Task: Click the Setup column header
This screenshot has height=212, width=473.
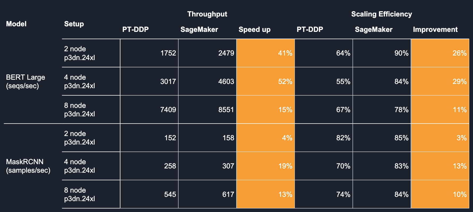Action: [x=74, y=24]
